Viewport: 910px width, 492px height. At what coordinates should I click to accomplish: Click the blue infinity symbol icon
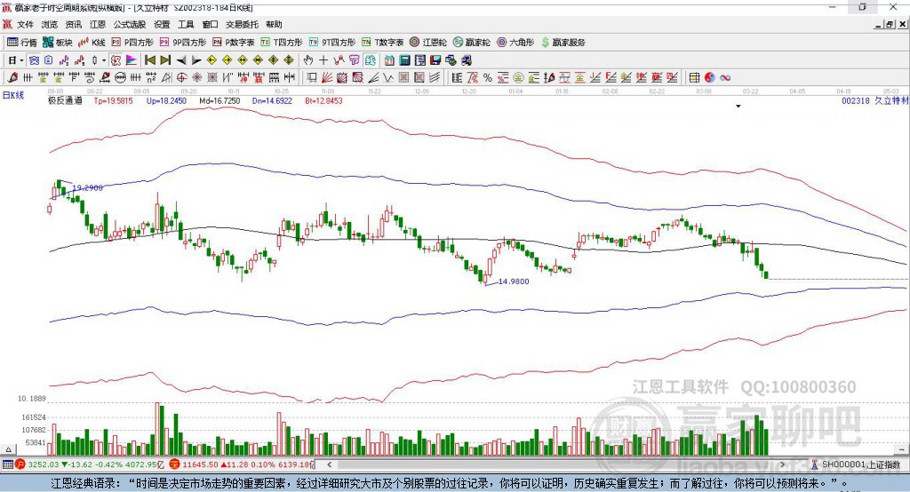point(725,78)
